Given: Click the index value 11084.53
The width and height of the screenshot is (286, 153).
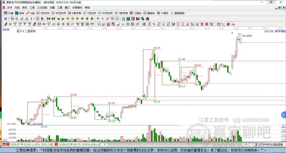Looking at the screenshot, I should (64, 144).
